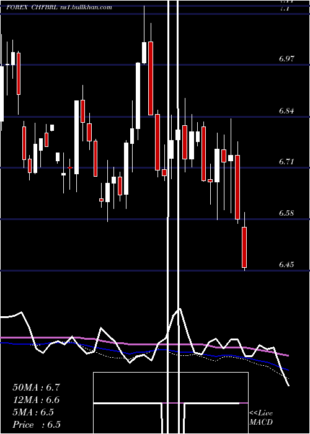
Task: Click the 6.45 price axis label
Action: point(286,265)
